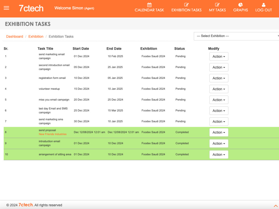The width and height of the screenshot is (279, 209).
Task: Click the Exhibition Tasks breadcrumb text
Action: 61,37
